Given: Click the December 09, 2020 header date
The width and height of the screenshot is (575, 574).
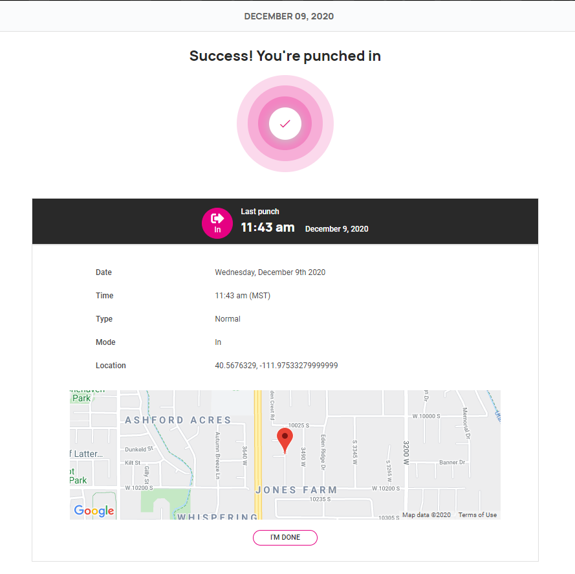Looking at the screenshot, I should tap(289, 16).
